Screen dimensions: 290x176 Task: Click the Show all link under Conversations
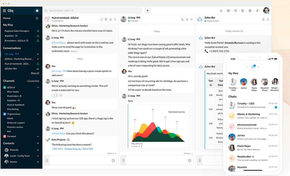(x=35, y=73)
